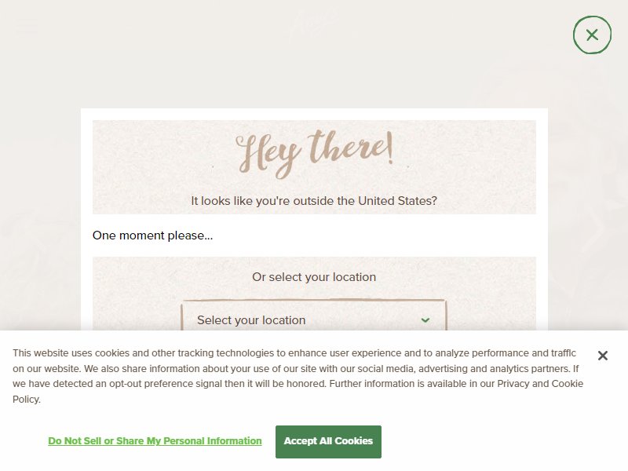Image resolution: width=628 pixels, height=471 pixels.
Task: Click the word 'Policy.' ending the cookie notice
Action: [x=27, y=400]
